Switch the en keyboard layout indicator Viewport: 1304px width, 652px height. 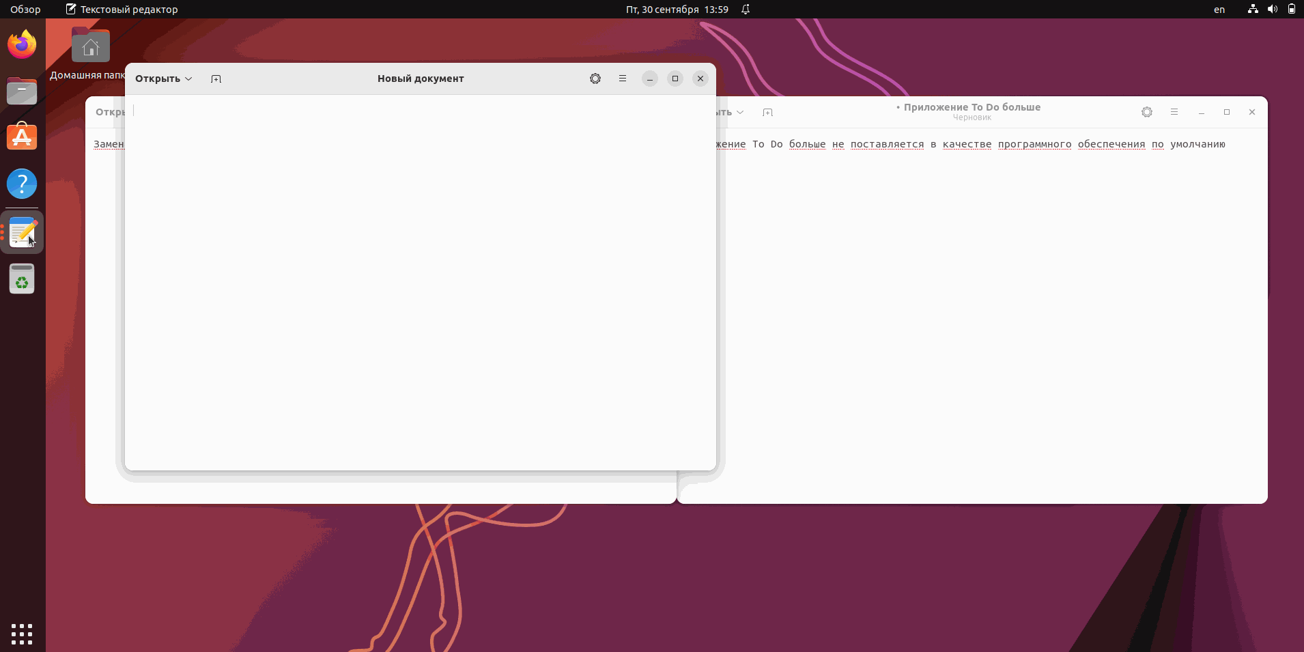[x=1219, y=10]
